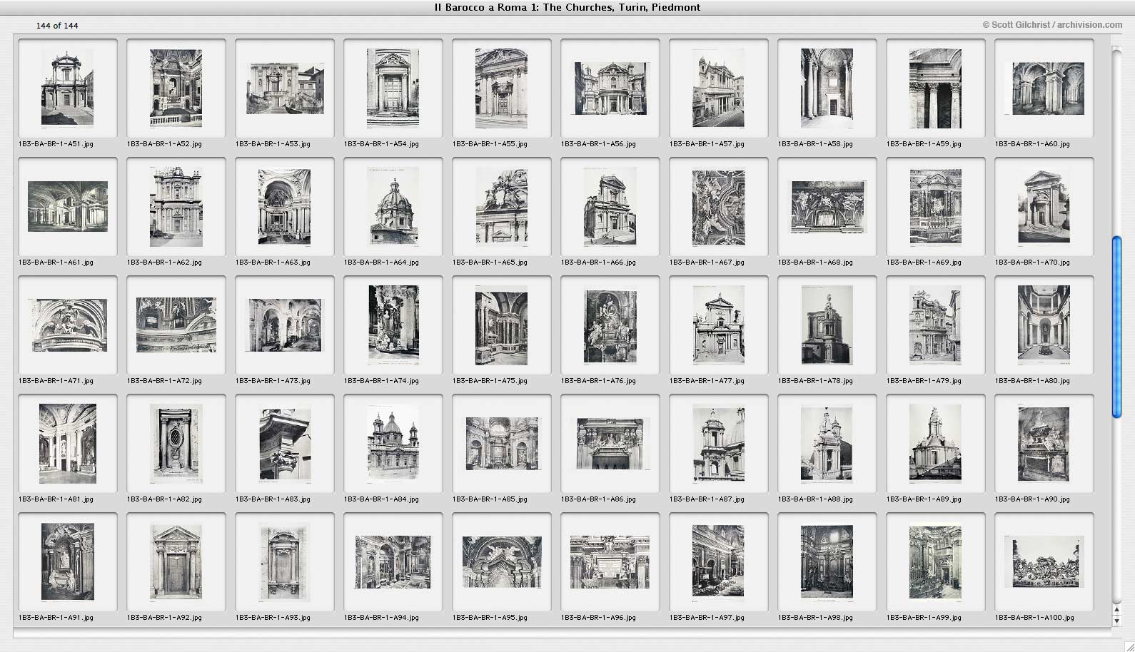Select the church facade thumbnail 1B3-BA-BR-1-A84.jpg

pos(393,444)
